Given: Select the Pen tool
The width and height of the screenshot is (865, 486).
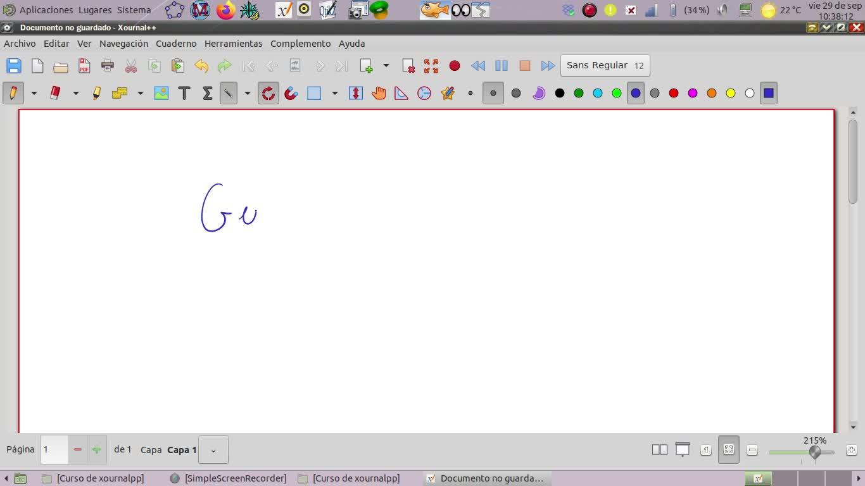Looking at the screenshot, I should point(13,93).
